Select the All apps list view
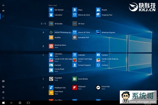The height and width of the screenshot is (105, 158). tap(3, 16)
